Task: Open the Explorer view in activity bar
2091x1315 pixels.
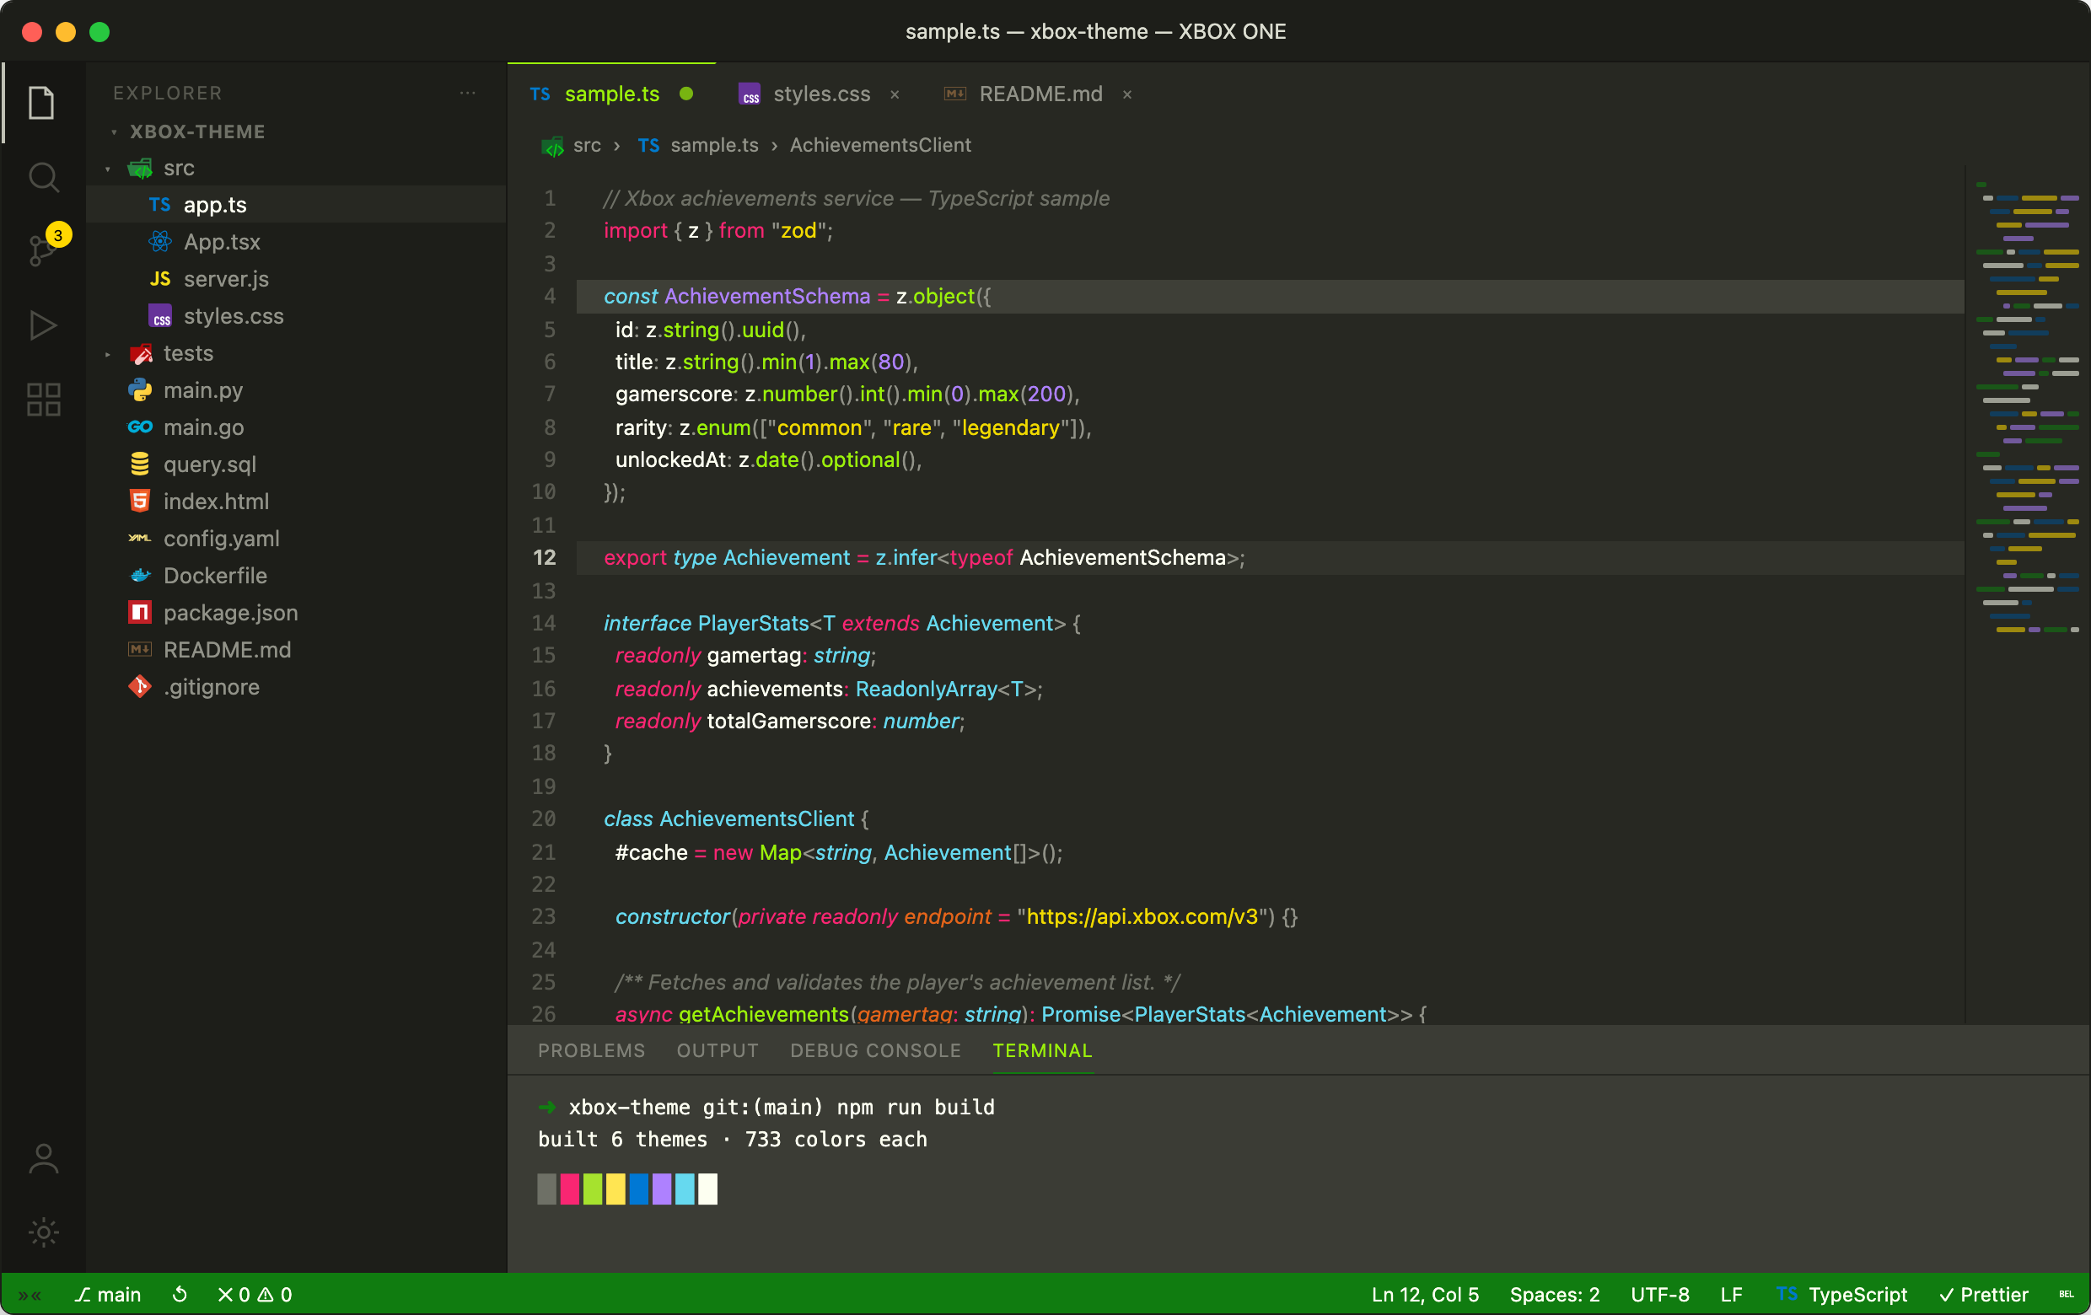Action: pyautogui.click(x=41, y=103)
